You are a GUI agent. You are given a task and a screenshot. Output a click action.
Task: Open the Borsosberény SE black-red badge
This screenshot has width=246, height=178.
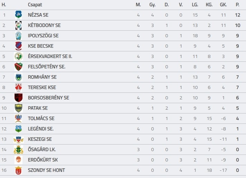click(x=19, y=98)
